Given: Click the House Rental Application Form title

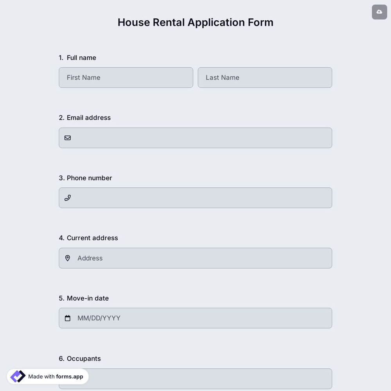Looking at the screenshot, I should [195, 22].
